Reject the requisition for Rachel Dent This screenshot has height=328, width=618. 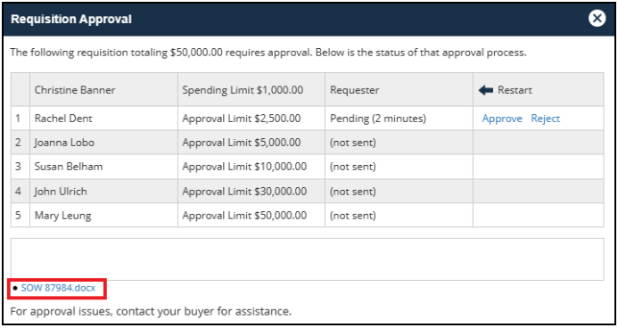pos(545,119)
